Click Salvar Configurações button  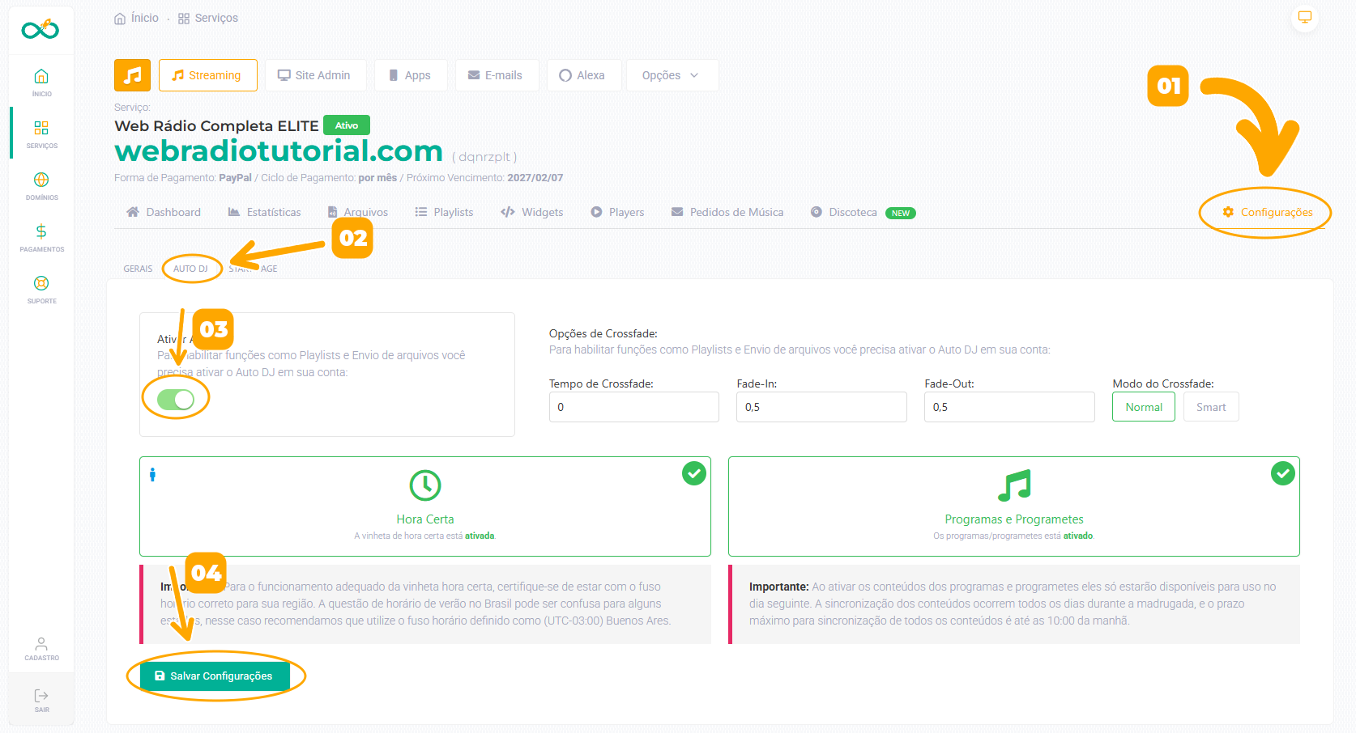coord(214,676)
